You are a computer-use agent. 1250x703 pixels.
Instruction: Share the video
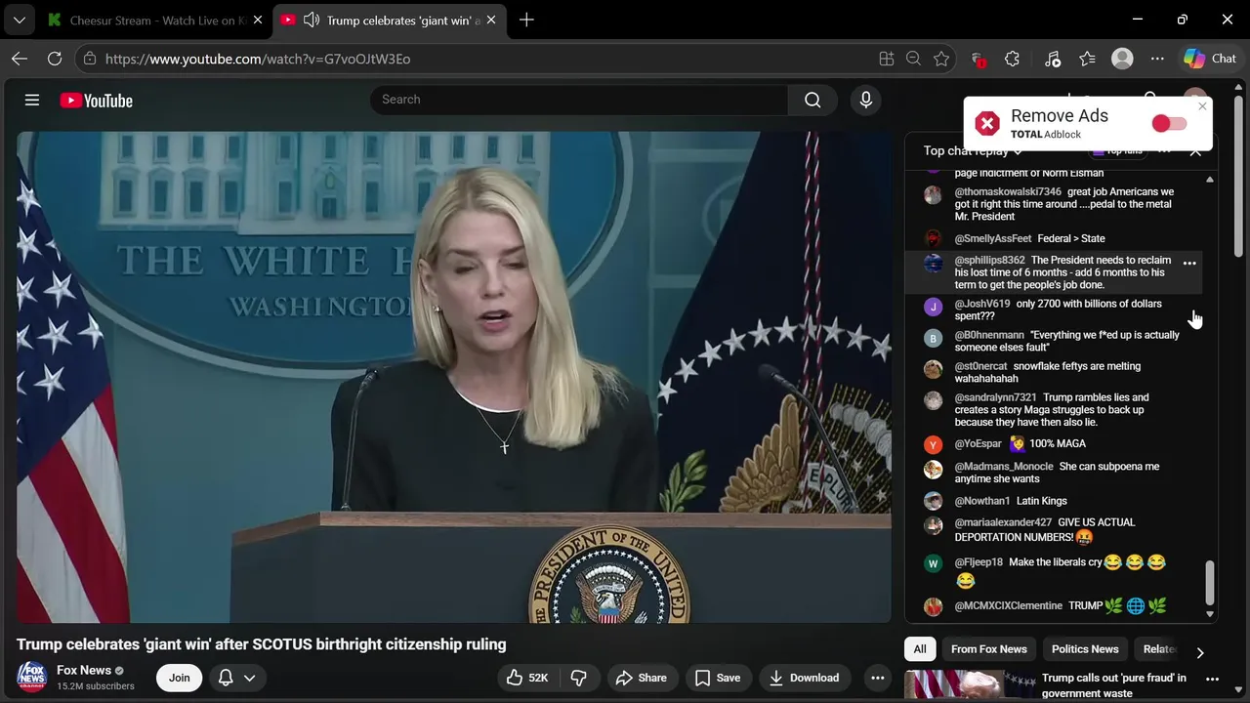642,678
